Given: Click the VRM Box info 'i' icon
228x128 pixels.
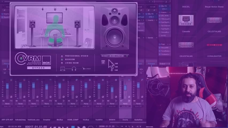Looking at the screenshot, I should coord(103,62).
